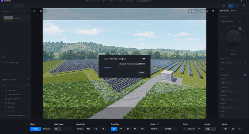Open the video rendering mode icon
The image size is (249, 134).
point(237,5)
